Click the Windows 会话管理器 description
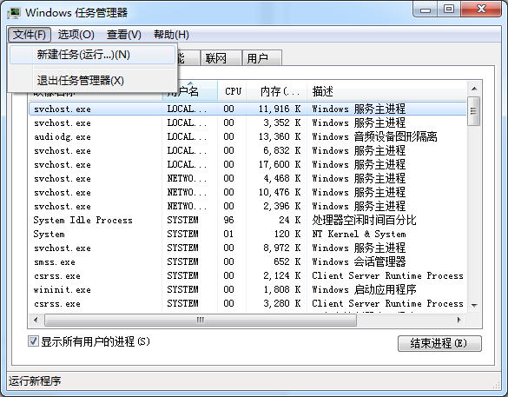 [359, 261]
